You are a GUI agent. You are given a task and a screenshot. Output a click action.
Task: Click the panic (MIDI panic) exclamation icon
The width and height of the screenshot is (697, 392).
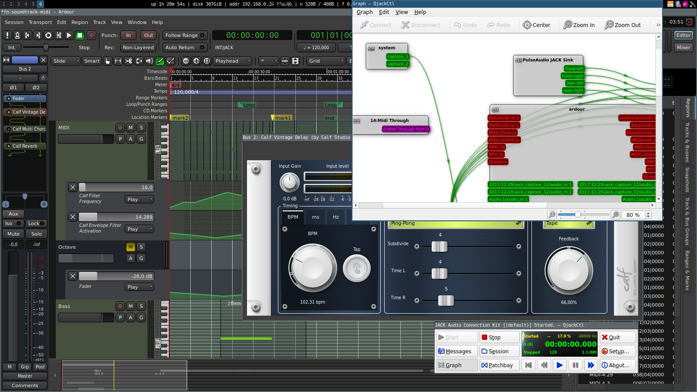click(7, 35)
